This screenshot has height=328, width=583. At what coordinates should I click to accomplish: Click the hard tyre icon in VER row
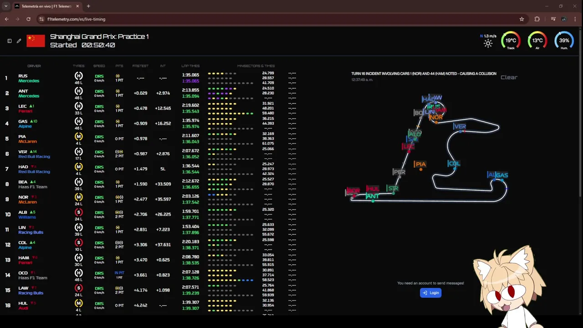click(x=79, y=152)
